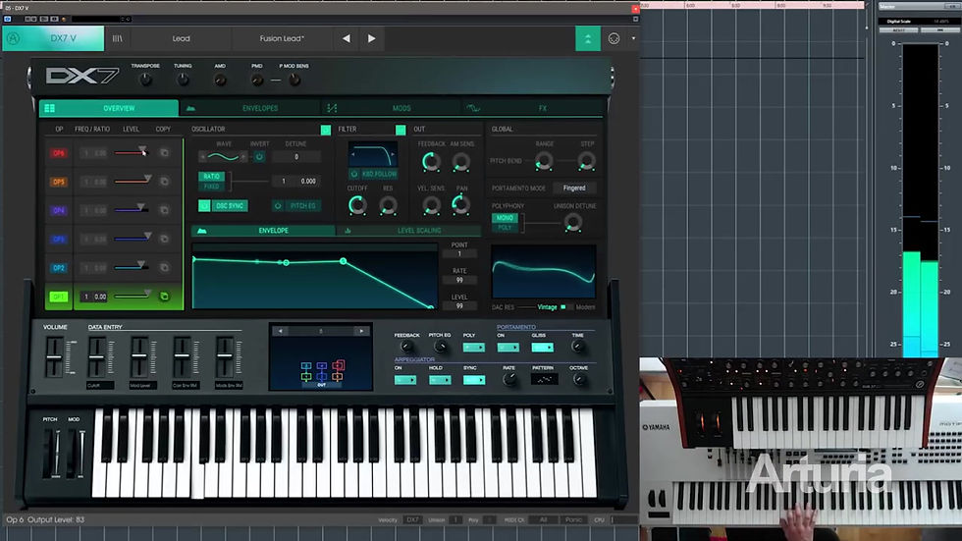Open the Fusion Lead preset name list
The height and width of the screenshot is (541, 962).
(x=282, y=38)
